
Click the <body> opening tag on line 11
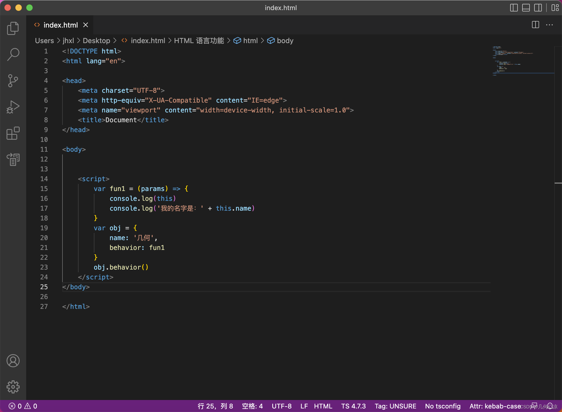click(x=74, y=149)
